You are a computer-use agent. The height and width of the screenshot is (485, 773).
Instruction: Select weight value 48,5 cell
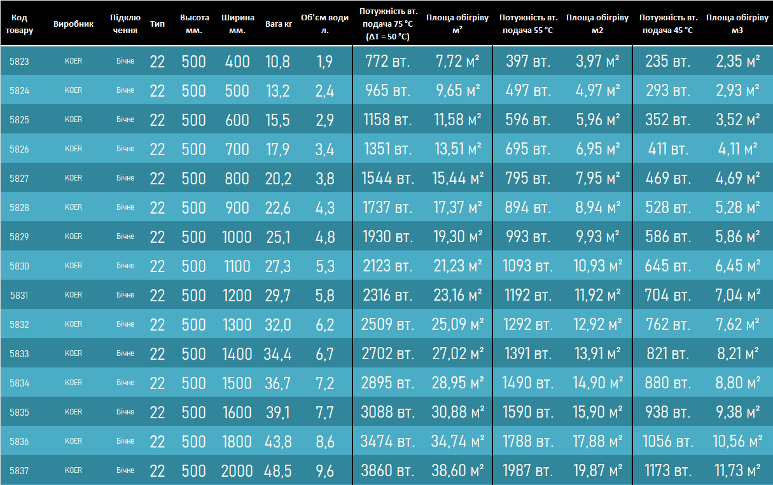tap(278, 471)
